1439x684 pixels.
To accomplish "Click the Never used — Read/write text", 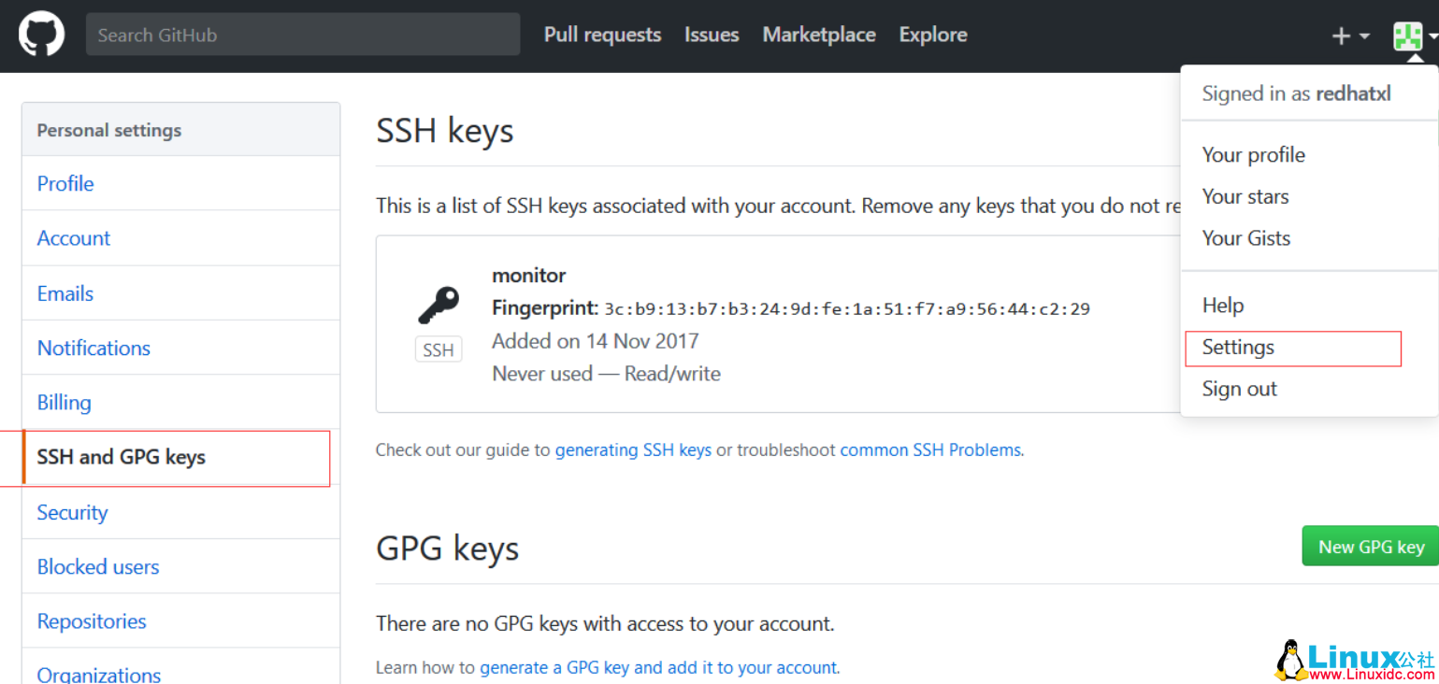I will (606, 374).
